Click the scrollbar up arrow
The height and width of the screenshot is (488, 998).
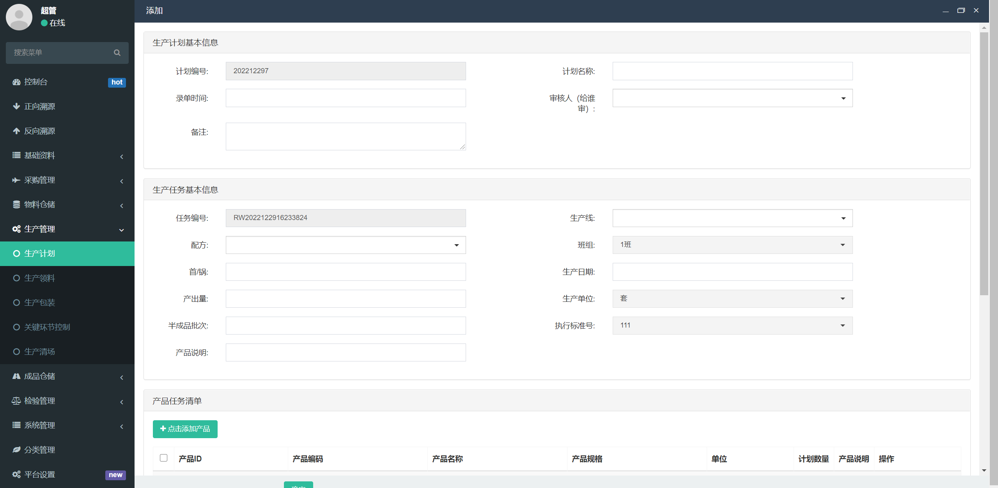point(984,28)
